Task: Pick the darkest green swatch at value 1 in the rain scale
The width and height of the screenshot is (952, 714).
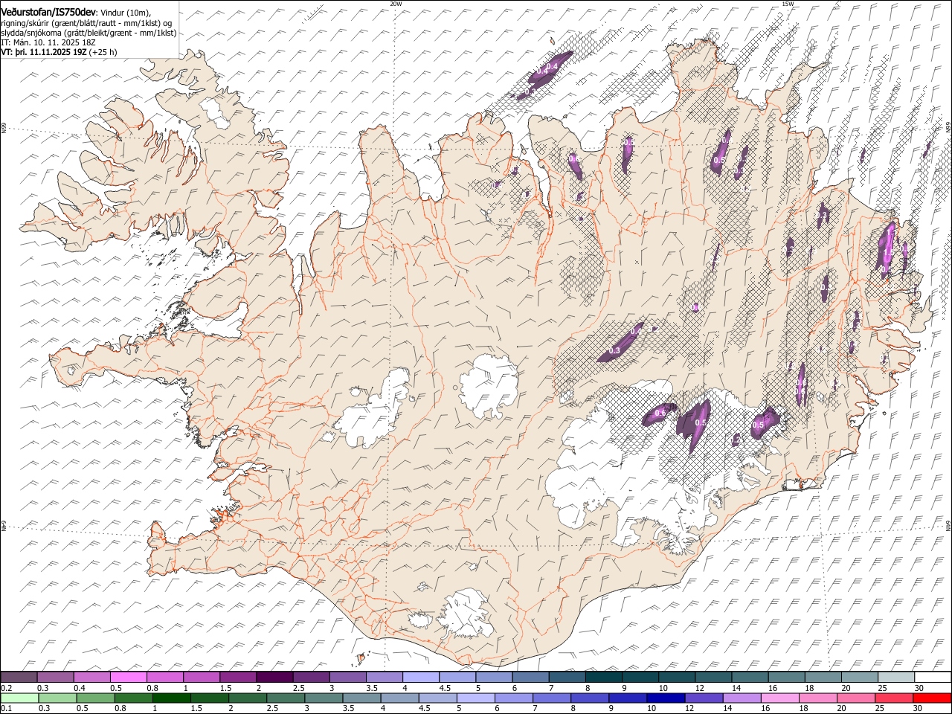Action: coord(171,698)
